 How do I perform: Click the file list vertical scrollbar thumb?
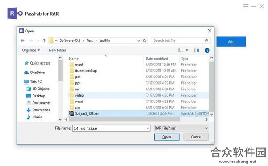click(x=211, y=87)
